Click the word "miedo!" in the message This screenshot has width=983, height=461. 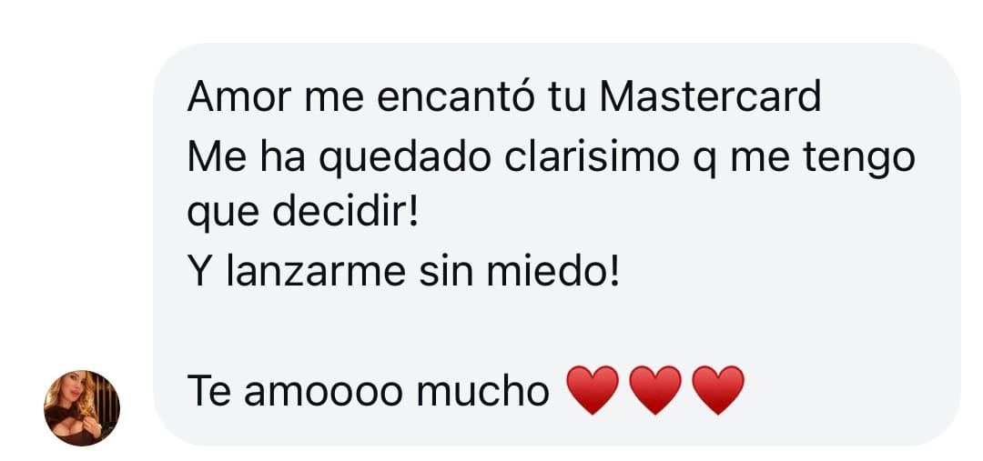click(553, 273)
